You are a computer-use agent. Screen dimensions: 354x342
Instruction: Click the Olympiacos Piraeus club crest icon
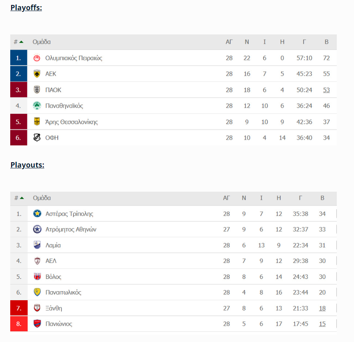point(37,58)
